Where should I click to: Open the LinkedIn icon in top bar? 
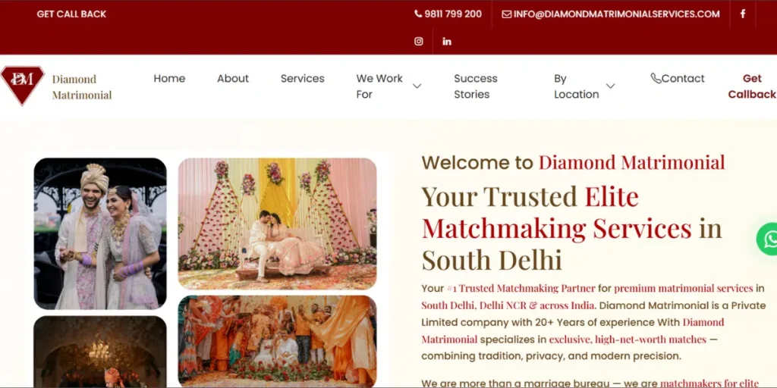pos(447,42)
